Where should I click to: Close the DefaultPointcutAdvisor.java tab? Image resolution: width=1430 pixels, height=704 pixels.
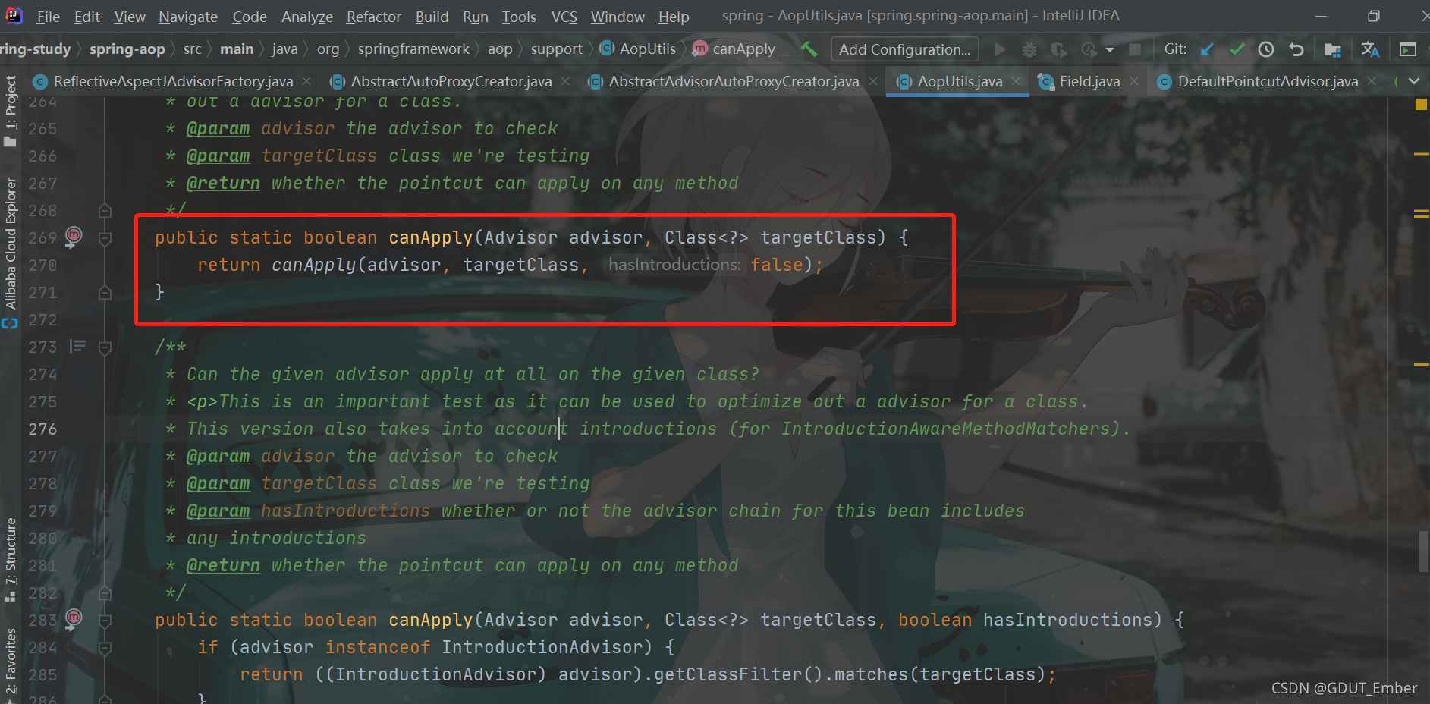[1372, 81]
